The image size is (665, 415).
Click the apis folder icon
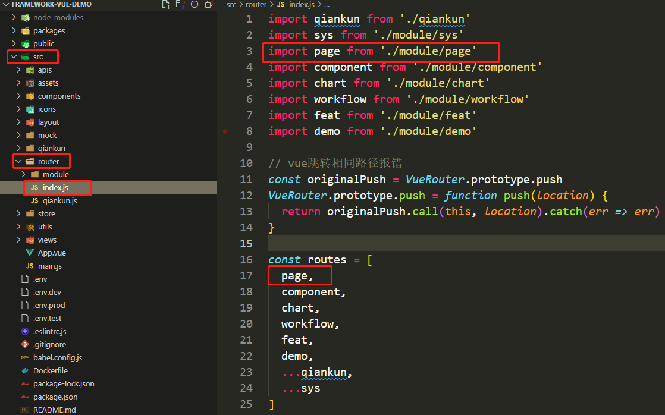(x=30, y=70)
